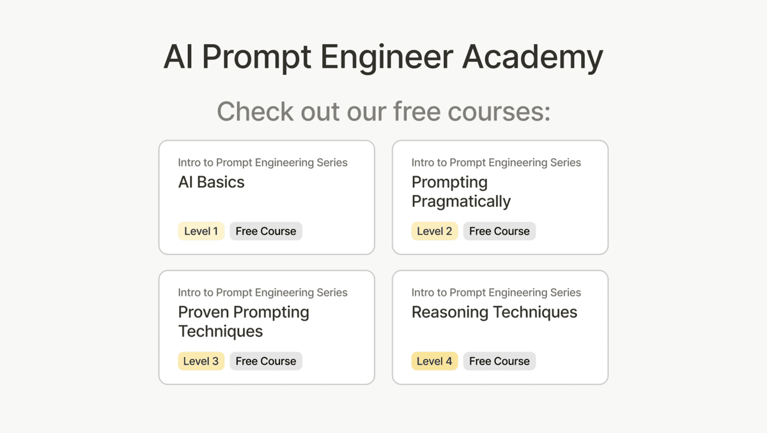767x433 pixels.
Task: Click the series label on AI Basics card
Action: click(262, 162)
